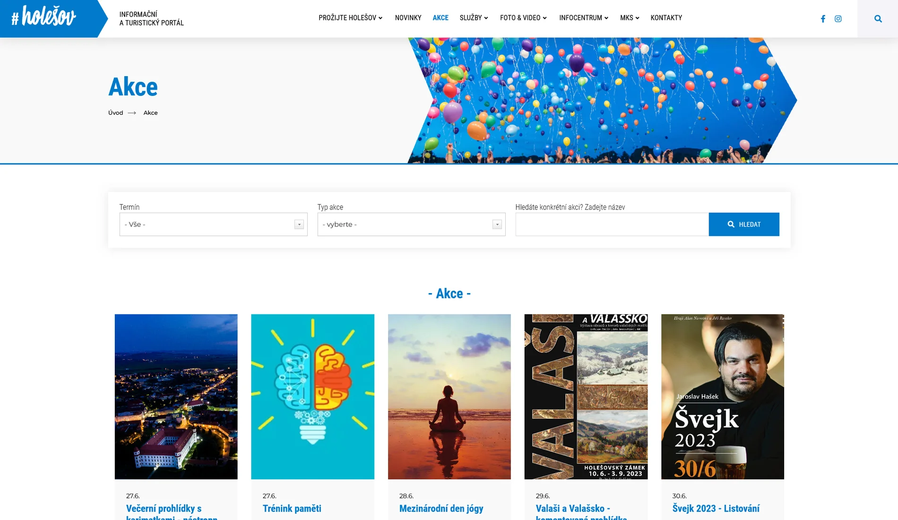Click the #holešov logo
898x520 pixels.
pos(44,17)
